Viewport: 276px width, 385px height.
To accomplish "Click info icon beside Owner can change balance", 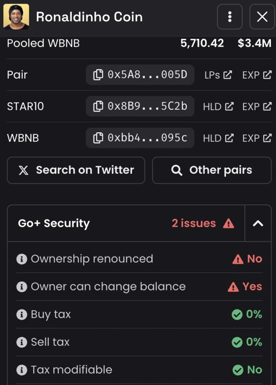I will (21, 287).
